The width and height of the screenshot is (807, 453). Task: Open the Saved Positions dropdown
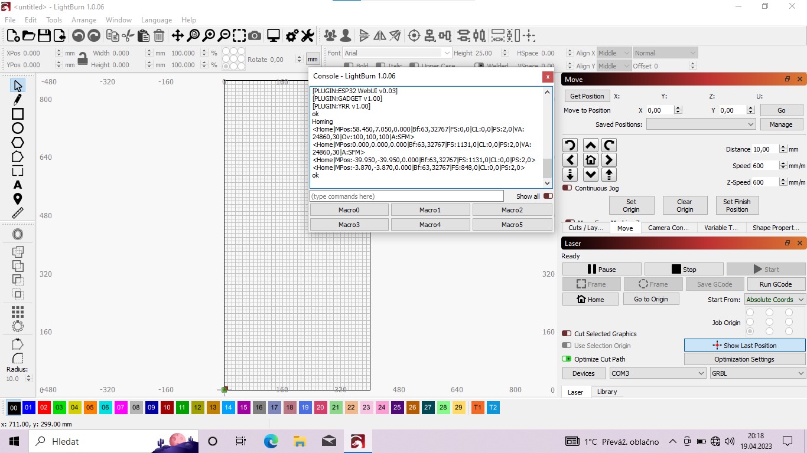click(701, 124)
